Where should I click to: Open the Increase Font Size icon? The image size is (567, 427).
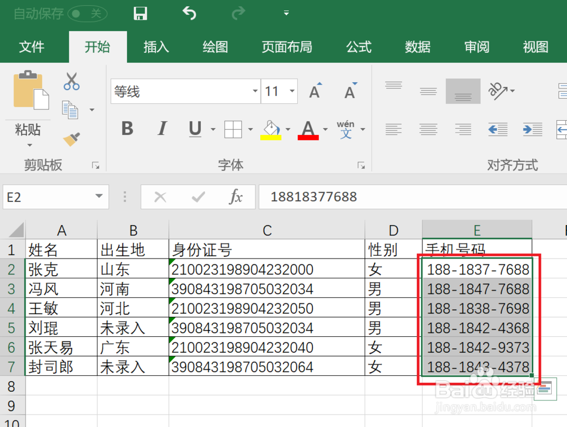315,91
